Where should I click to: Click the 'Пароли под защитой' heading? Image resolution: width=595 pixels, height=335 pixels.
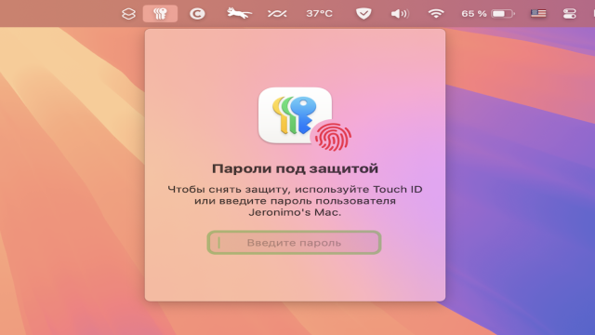click(x=295, y=168)
